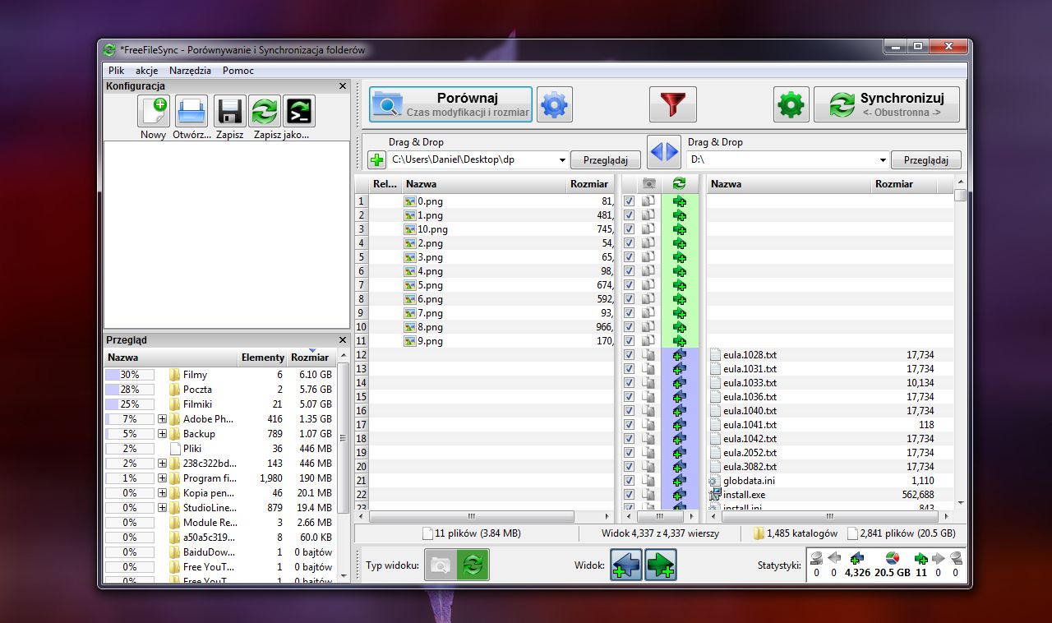Open the left folder path dropdown
The height and width of the screenshot is (623, 1052).
pos(562,160)
